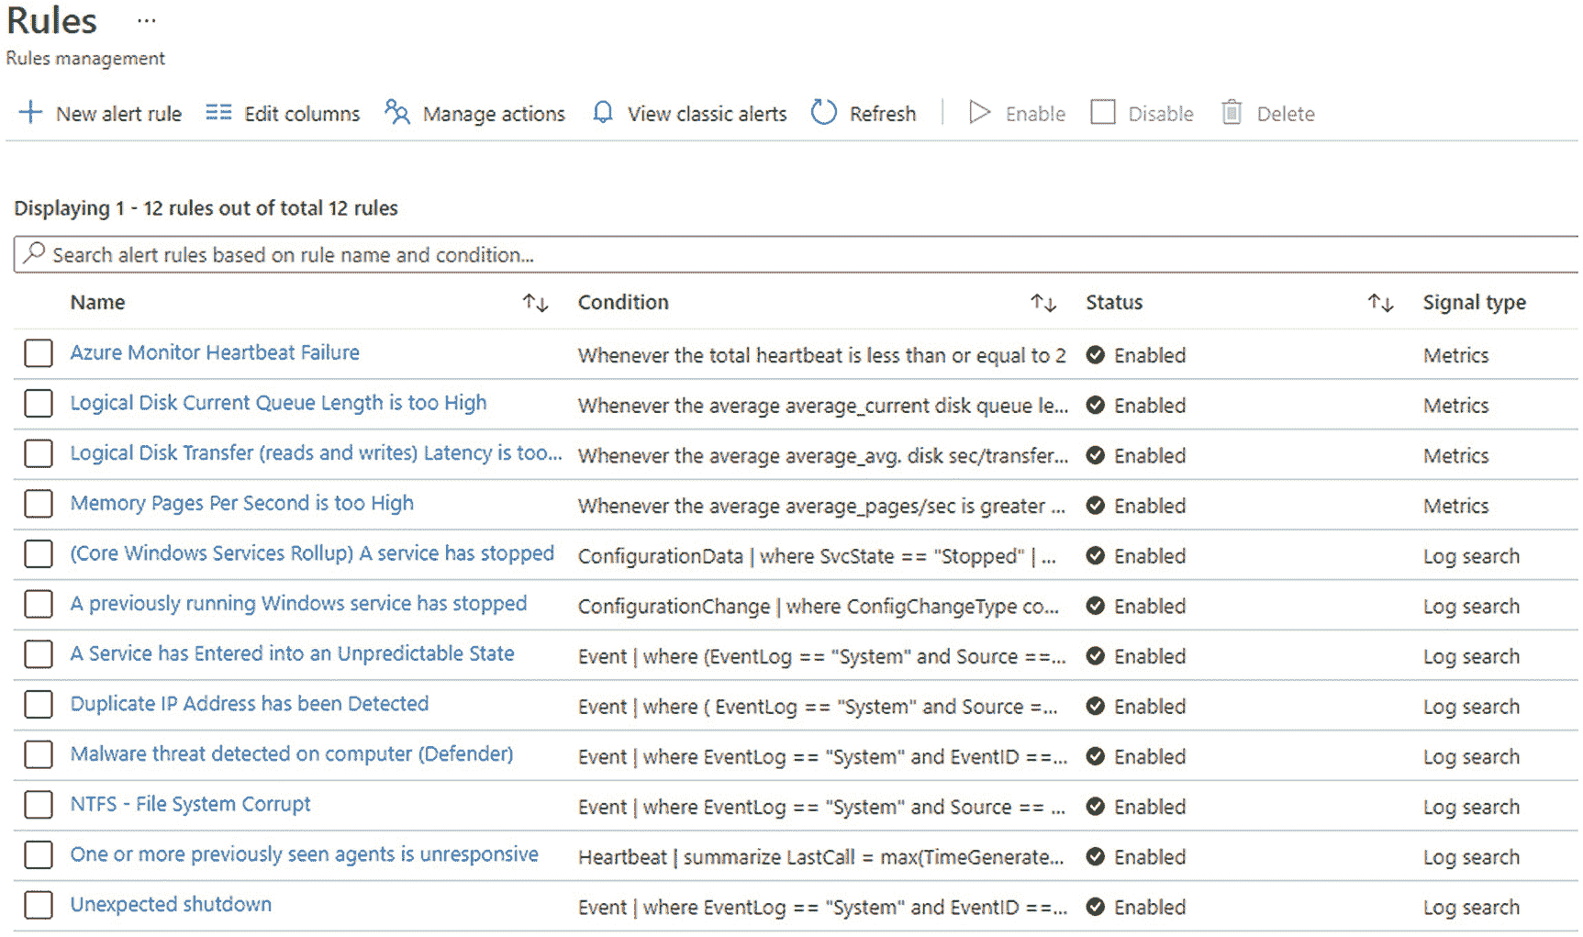Click Enabled check icon for NTFS File System Corrupt
Screen dimensions: 1583x937
[x=1095, y=807]
